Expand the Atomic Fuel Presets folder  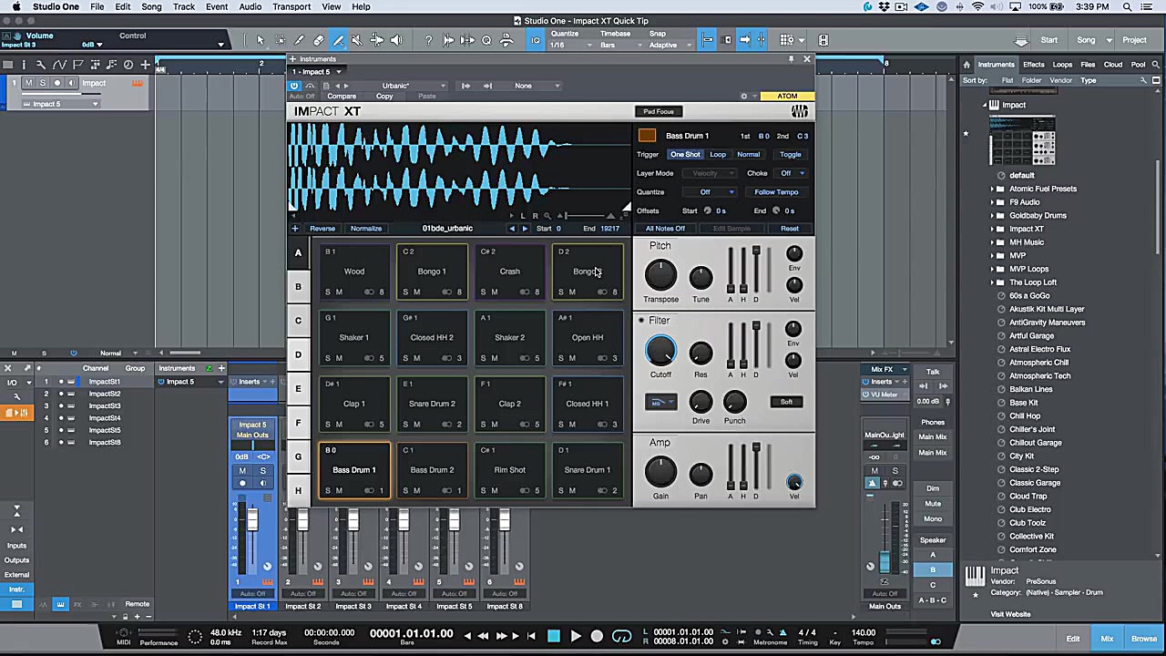993,189
